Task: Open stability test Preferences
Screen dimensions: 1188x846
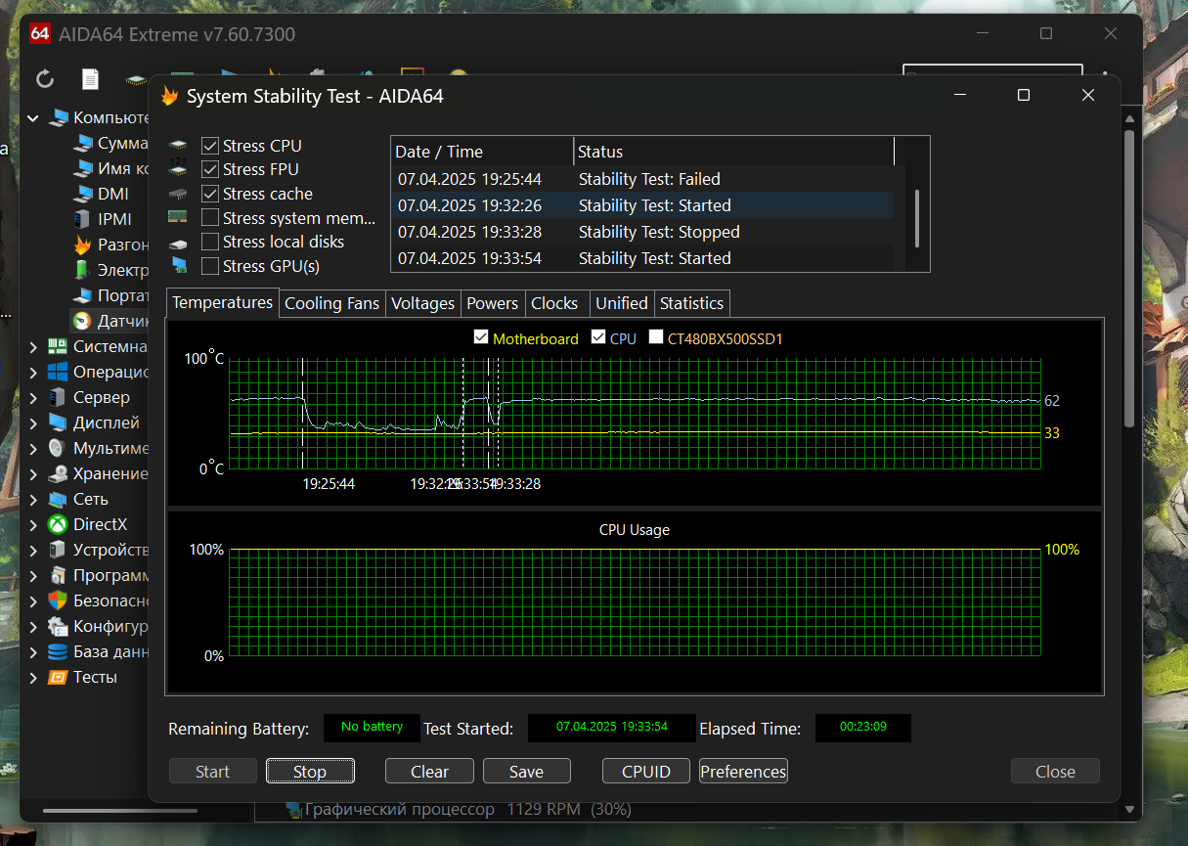Action: point(743,771)
